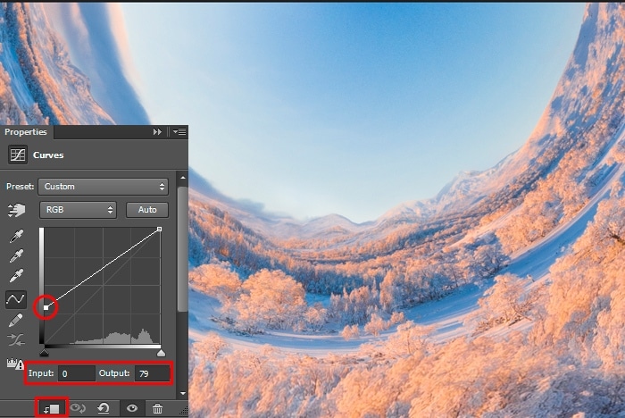Click the smooth curve values icon
Image resolution: width=625 pixels, height=418 pixels.
click(x=16, y=340)
